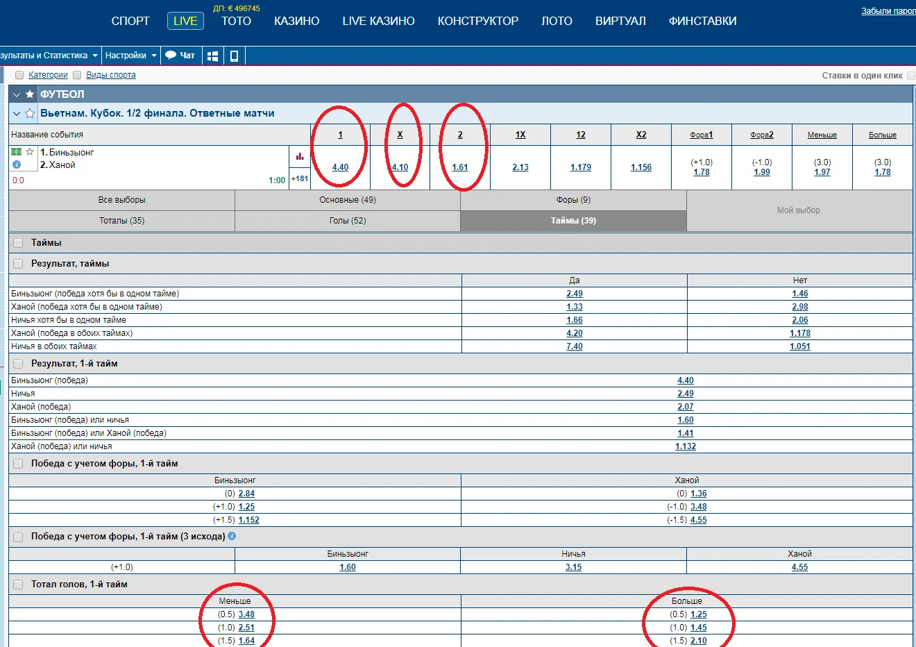This screenshot has width=916, height=647.
Task: Tick the Тотал голов, 1-й тайм checkbox
Action: tap(18, 585)
